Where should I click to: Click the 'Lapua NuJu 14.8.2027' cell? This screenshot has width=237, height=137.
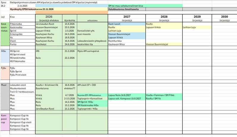pyautogui.click(x=126, y=95)
